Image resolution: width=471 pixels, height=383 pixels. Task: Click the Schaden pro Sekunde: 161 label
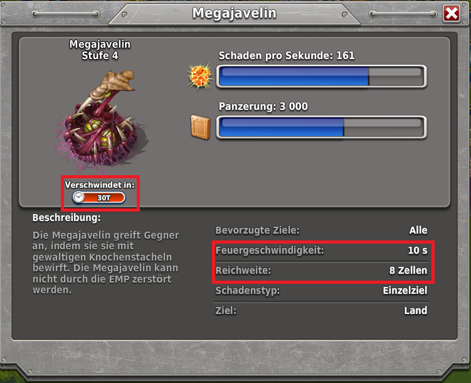pyautogui.click(x=287, y=56)
